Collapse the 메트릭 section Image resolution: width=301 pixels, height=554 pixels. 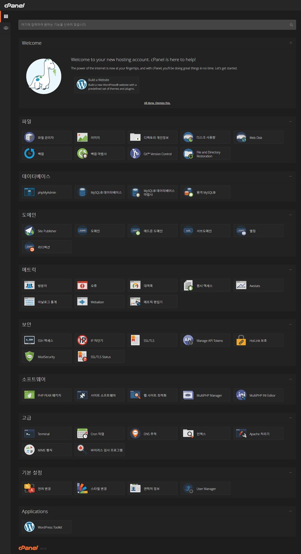coord(290,269)
